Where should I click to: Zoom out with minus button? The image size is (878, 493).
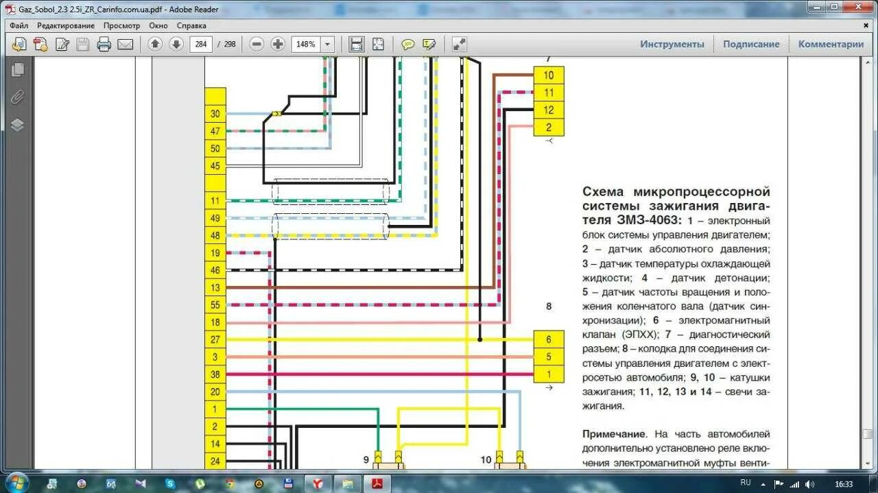(257, 44)
